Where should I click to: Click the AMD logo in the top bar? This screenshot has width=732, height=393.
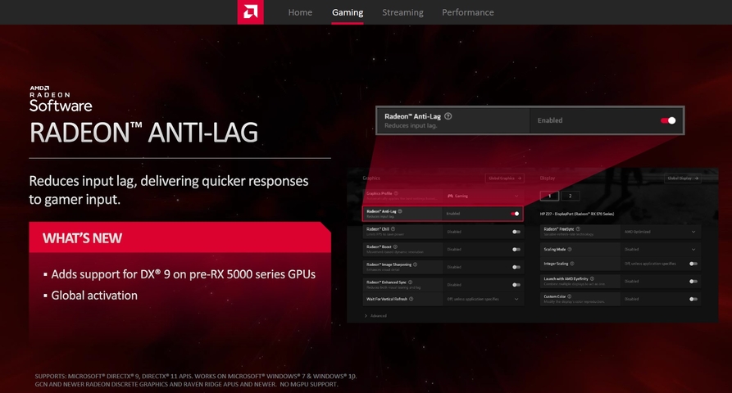coord(250,12)
